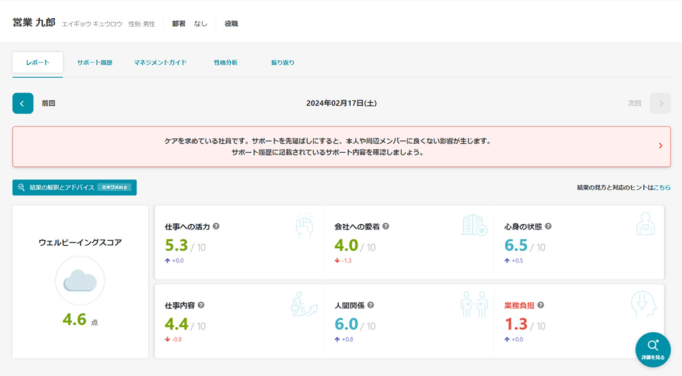Select the building icon on 会社への愛着 card
The height and width of the screenshot is (376, 682).
click(473, 225)
